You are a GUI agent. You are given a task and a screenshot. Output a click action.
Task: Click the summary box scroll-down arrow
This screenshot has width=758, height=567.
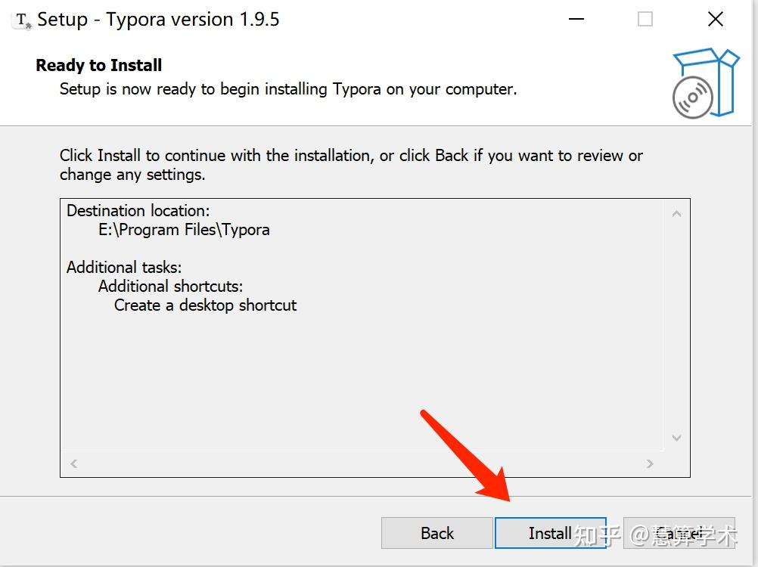pyautogui.click(x=676, y=438)
